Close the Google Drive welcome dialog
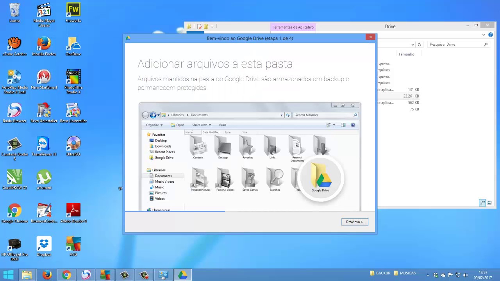Viewport: 500px width, 281px height. tap(371, 37)
